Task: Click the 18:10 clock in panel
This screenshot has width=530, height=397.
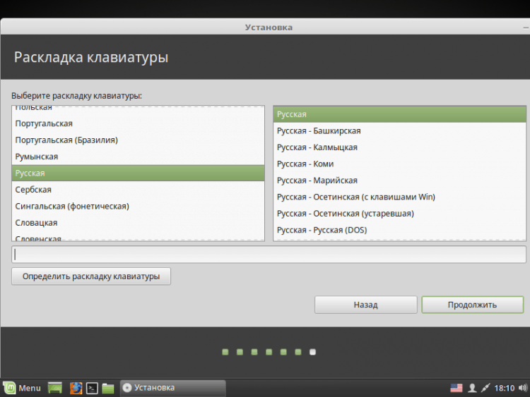Action: click(x=505, y=389)
